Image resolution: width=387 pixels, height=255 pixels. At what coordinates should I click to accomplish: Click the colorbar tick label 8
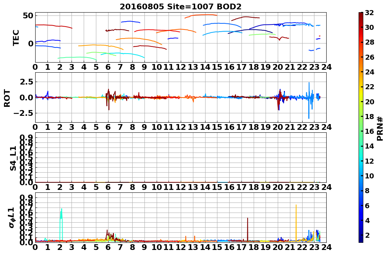[367, 191]
